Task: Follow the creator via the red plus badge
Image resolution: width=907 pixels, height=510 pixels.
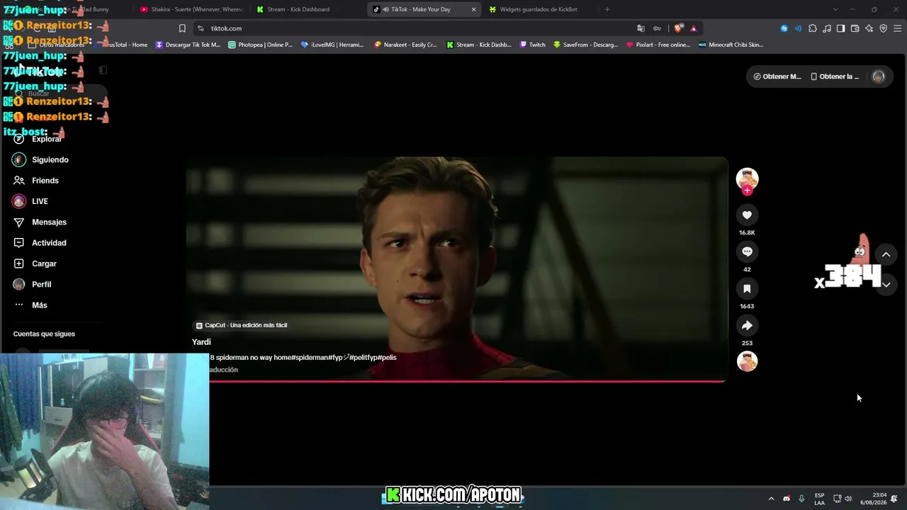Action: pyautogui.click(x=747, y=191)
